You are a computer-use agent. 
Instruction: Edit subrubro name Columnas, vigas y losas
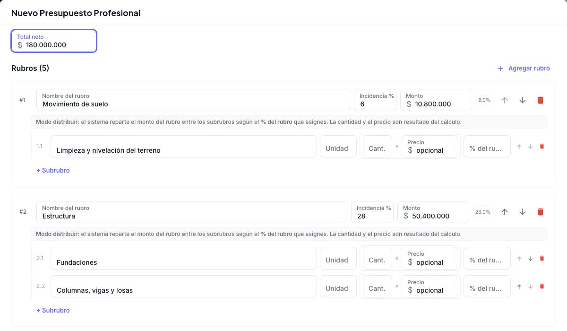184,287
